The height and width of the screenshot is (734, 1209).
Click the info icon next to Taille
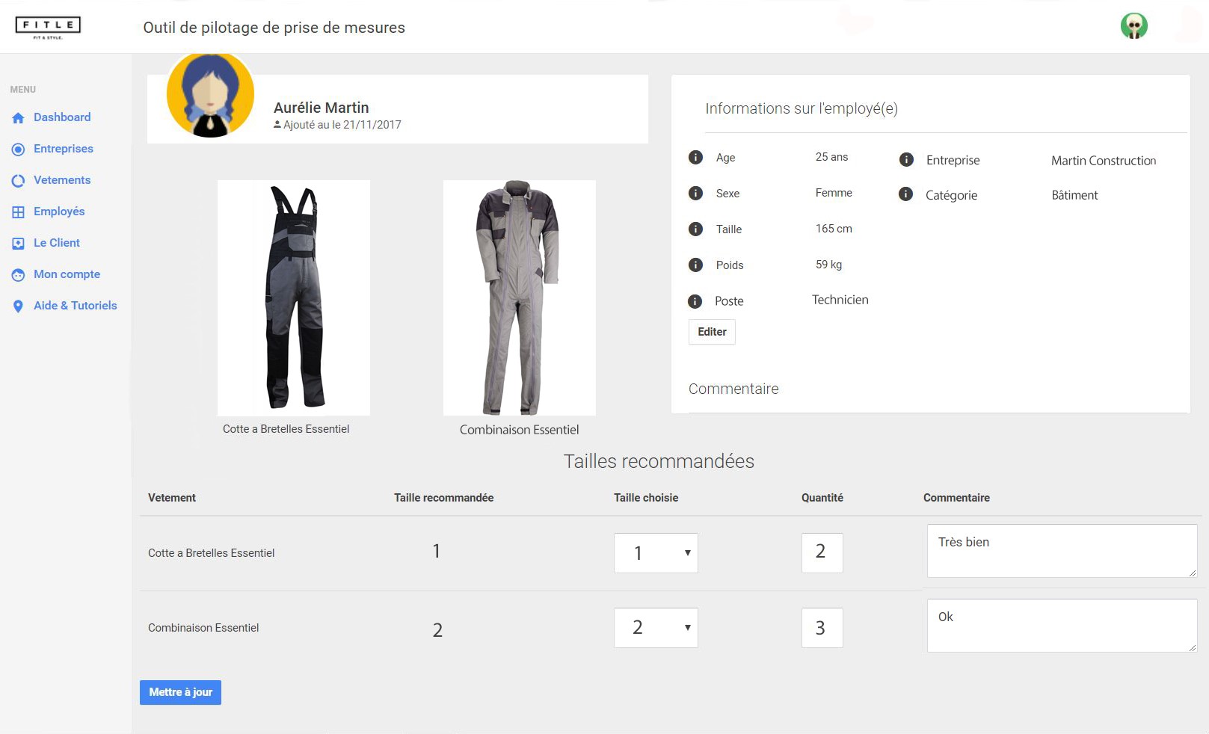pyautogui.click(x=695, y=229)
